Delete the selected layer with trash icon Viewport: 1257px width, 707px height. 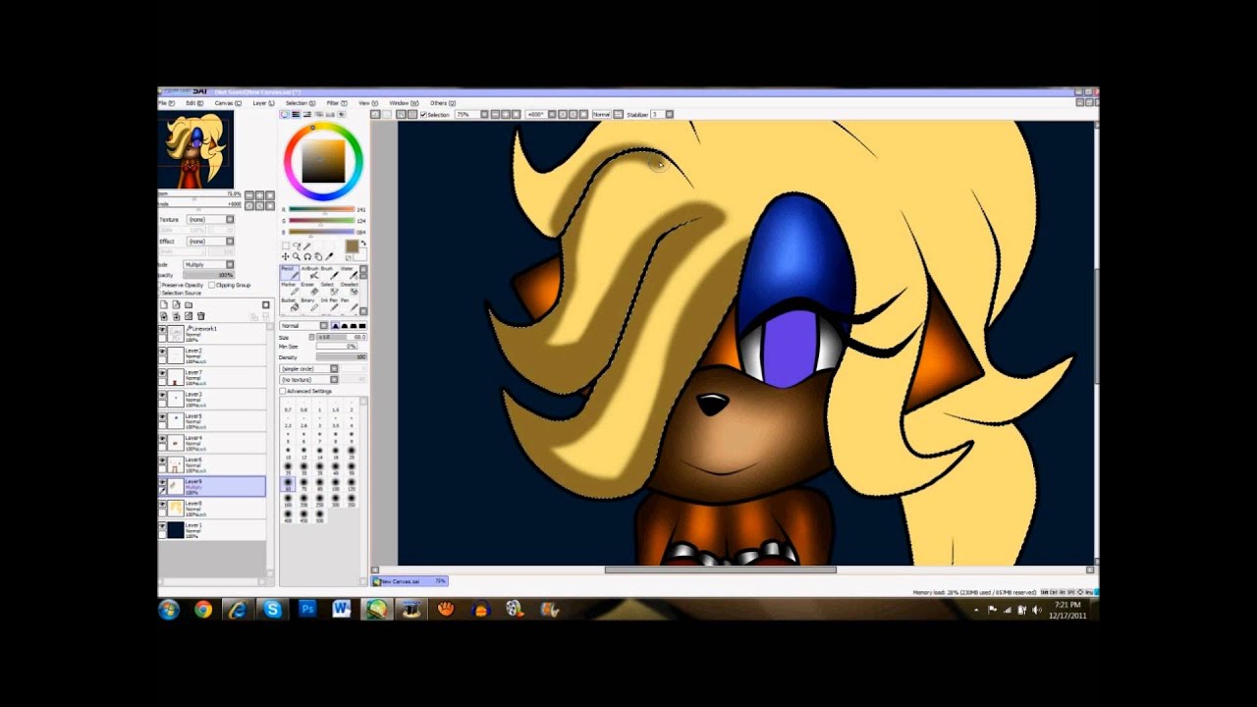click(x=200, y=316)
